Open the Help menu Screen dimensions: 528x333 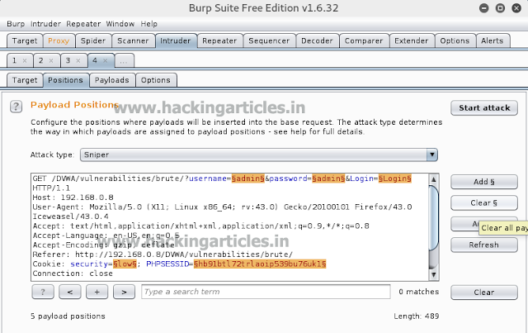[148, 24]
